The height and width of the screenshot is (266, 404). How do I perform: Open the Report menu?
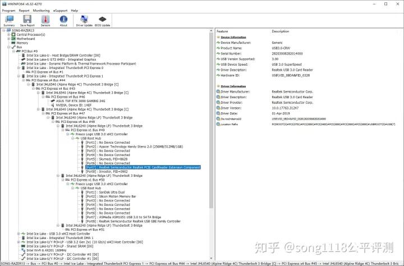point(24,11)
